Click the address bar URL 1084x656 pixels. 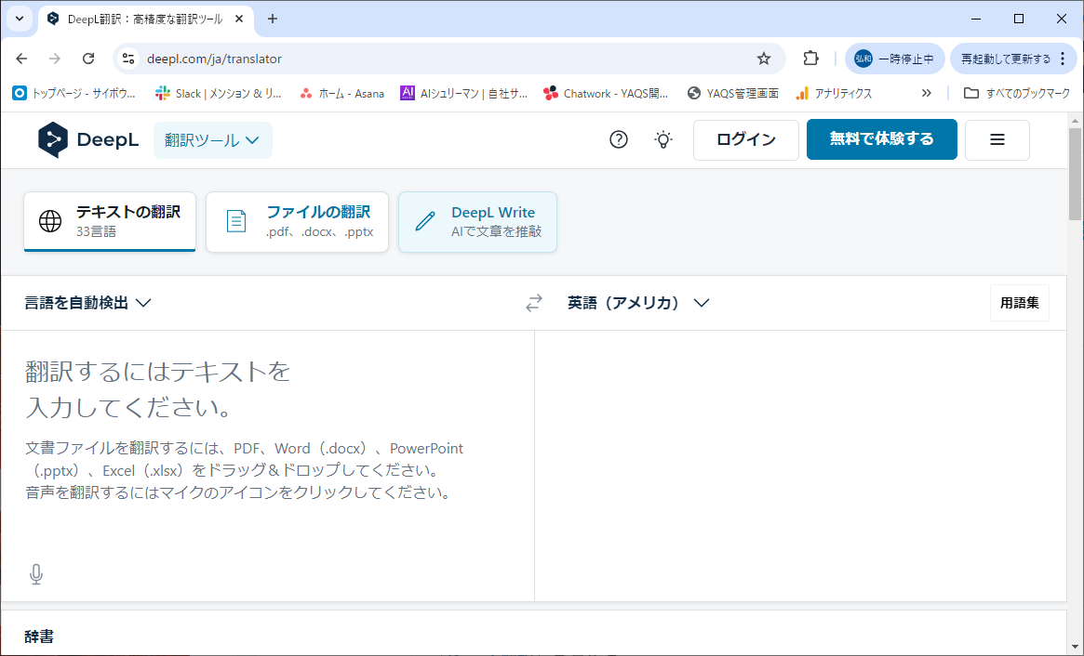coord(214,59)
